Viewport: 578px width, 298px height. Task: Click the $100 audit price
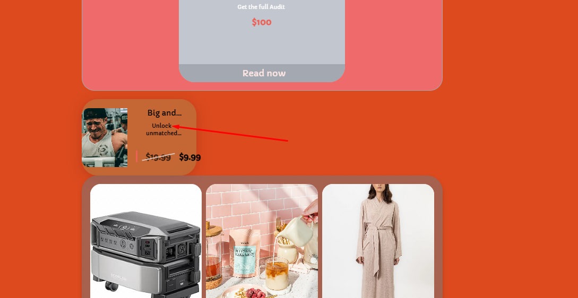pos(262,22)
